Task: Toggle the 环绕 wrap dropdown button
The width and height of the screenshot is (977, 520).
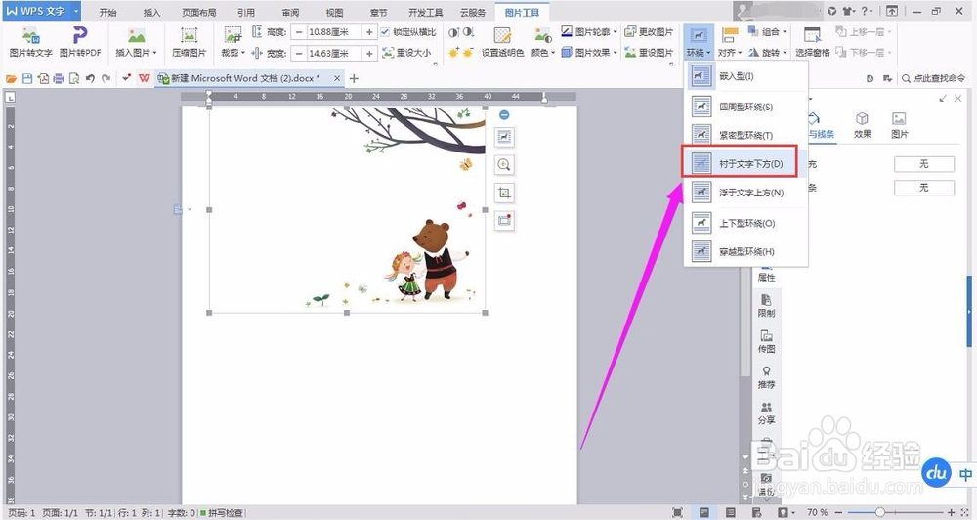Action: coord(699,42)
